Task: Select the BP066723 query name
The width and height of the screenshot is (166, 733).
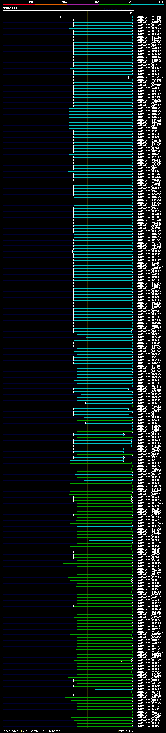Action: click(10, 8)
